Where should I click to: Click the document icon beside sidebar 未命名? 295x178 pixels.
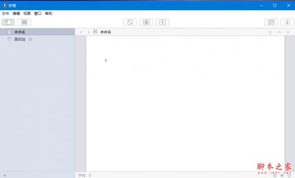9,32
